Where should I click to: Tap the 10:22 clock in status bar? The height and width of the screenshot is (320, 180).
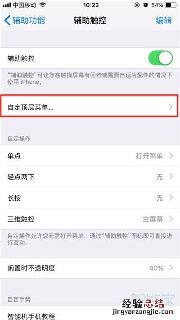coord(90,5)
